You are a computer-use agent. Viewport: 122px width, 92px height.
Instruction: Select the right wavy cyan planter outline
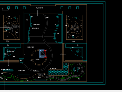[x=58, y=29]
